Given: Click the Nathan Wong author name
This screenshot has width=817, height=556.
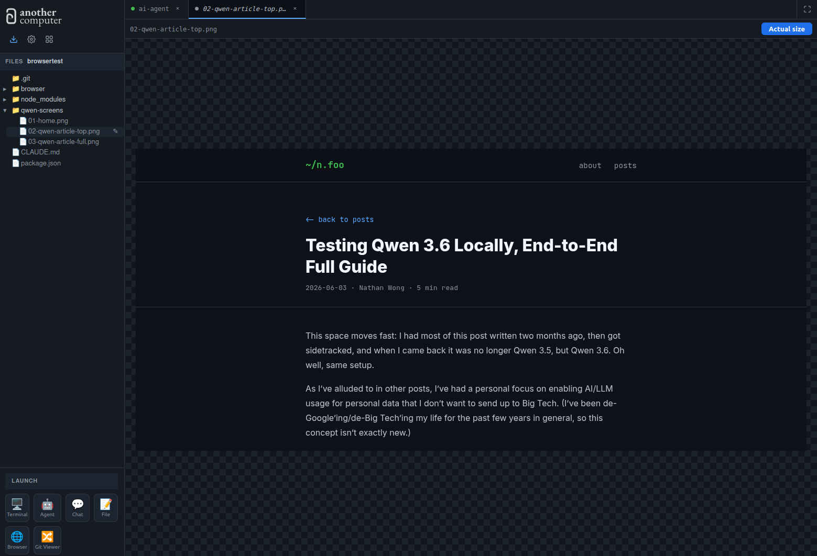Looking at the screenshot, I should point(382,288).
